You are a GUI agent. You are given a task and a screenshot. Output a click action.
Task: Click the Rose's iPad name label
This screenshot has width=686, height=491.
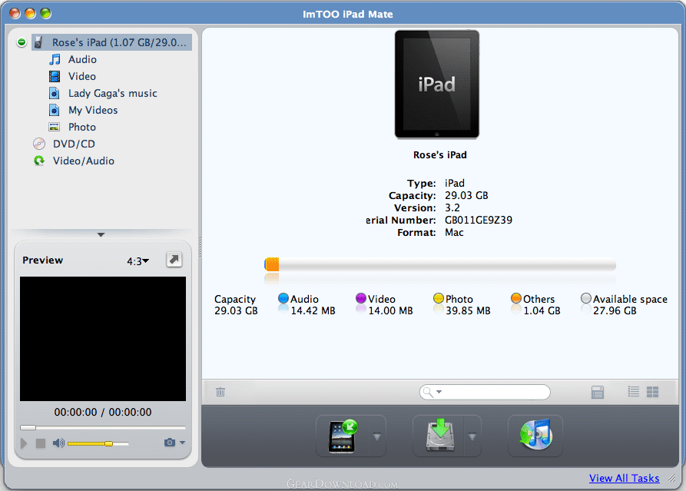439,155
